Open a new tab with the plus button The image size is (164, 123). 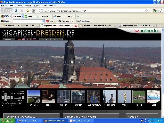[159, 26]
